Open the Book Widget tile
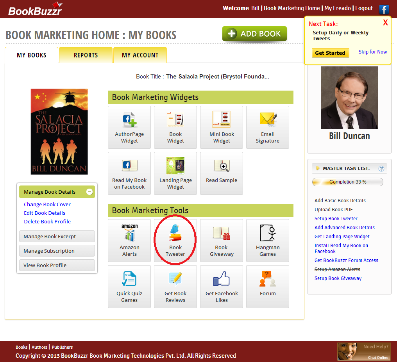The image size is (397, 362). click(x=175, y=127)
